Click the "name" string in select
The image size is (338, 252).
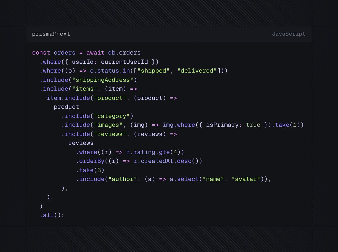(x=213, y=179)
